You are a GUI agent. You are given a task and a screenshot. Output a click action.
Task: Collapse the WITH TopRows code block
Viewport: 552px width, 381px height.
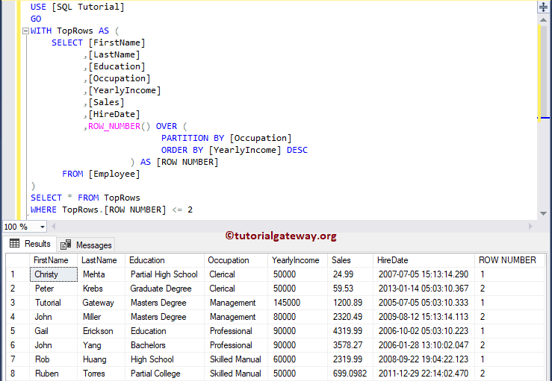(x=25, y=31)
